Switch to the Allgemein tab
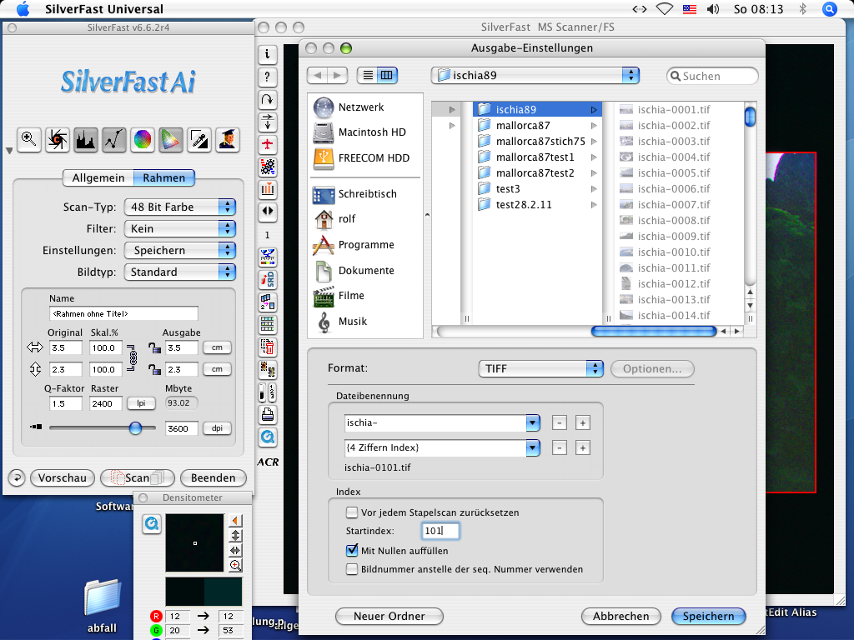Image resolution: width=854 pixels, height=640 pixels. 98,177
